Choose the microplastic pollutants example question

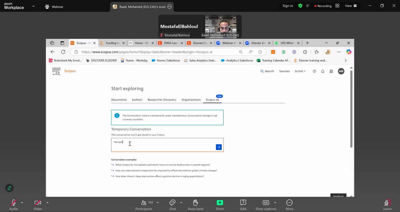tap(162, 165)
